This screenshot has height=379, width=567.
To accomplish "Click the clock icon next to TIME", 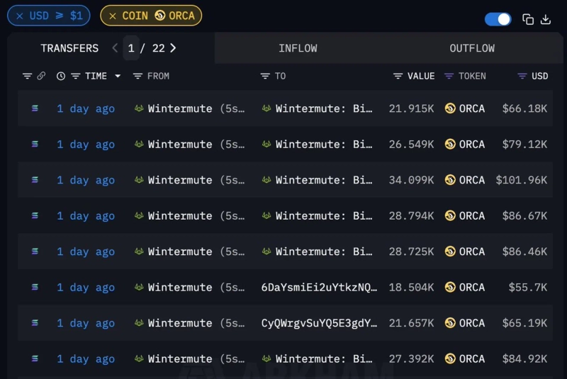I will 61,76.
